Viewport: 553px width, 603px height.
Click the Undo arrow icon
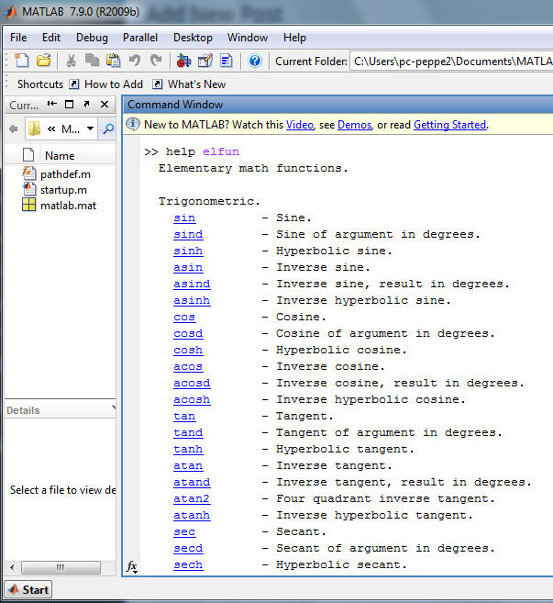coord(135,61)
